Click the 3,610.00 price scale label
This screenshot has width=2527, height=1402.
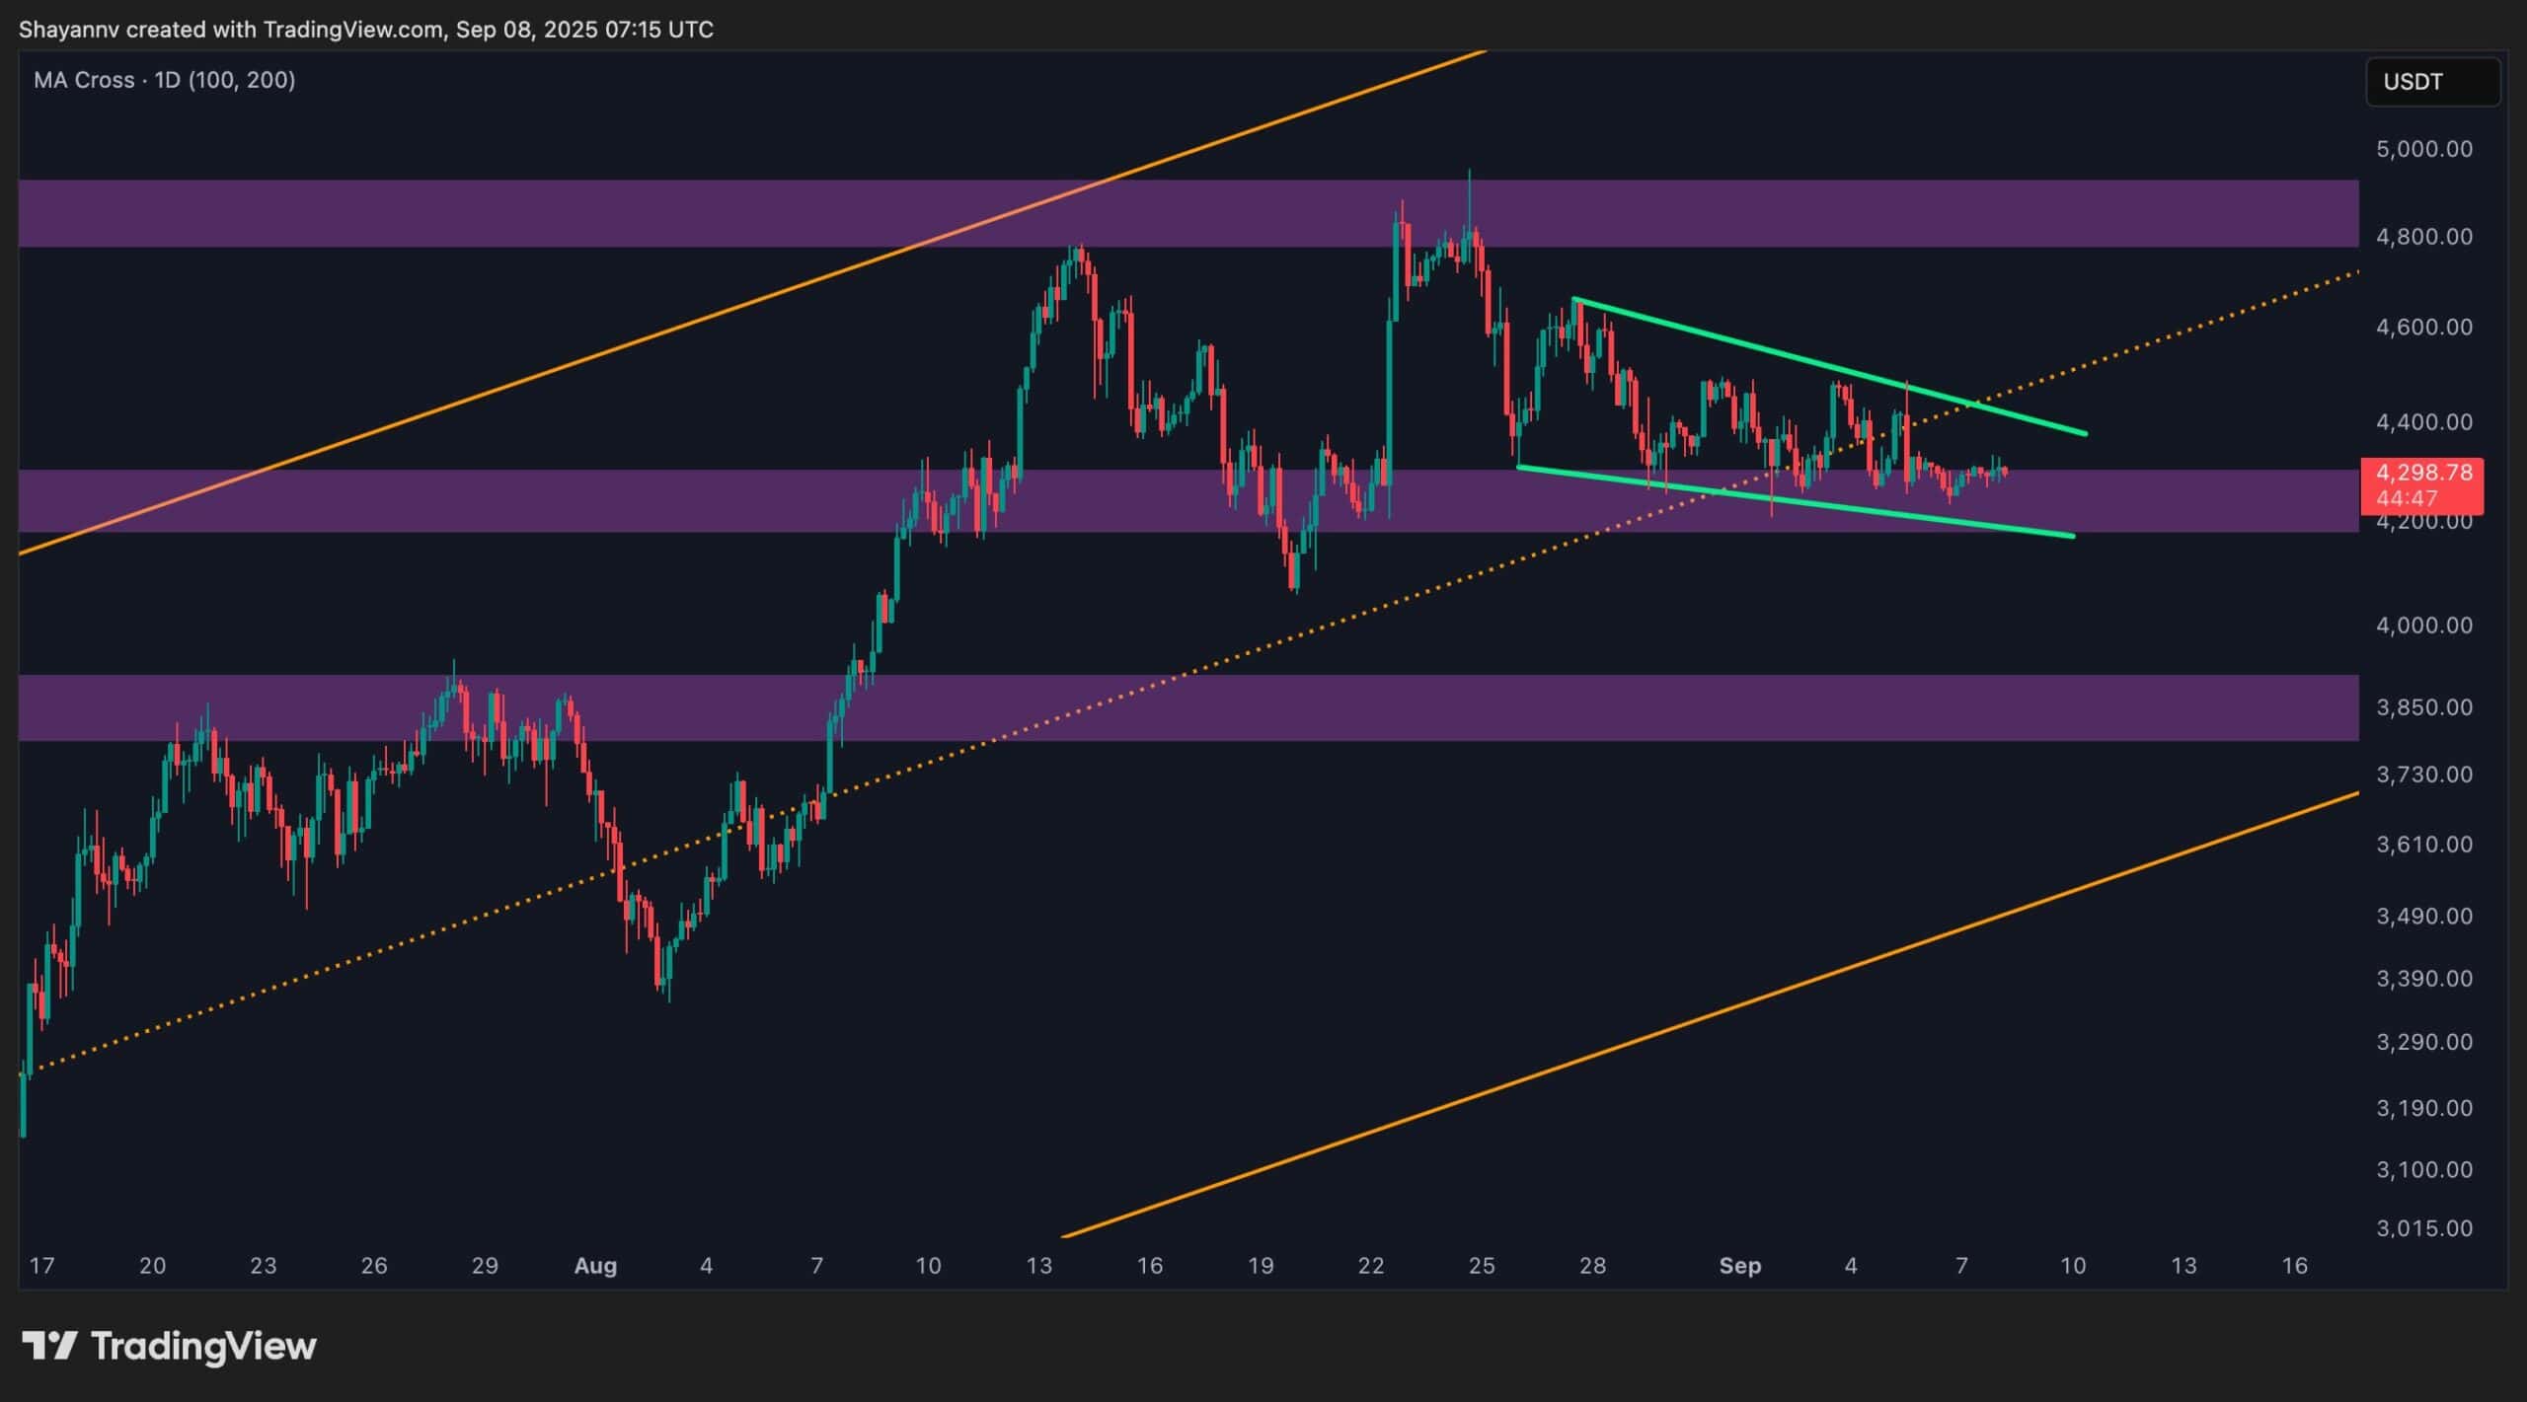tap(2423, 845)
